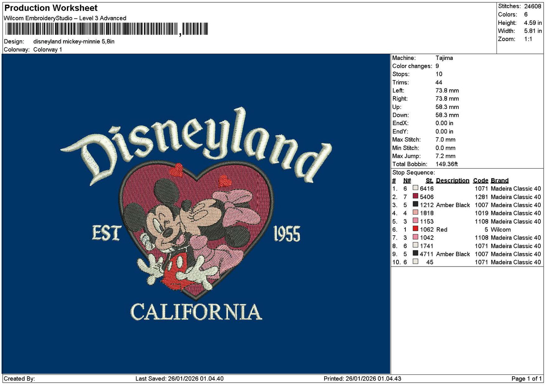Click code 1019 in stop 4 row

(481, 213)
